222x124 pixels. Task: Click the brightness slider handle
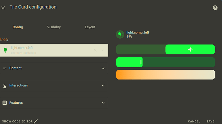[141, 62]
